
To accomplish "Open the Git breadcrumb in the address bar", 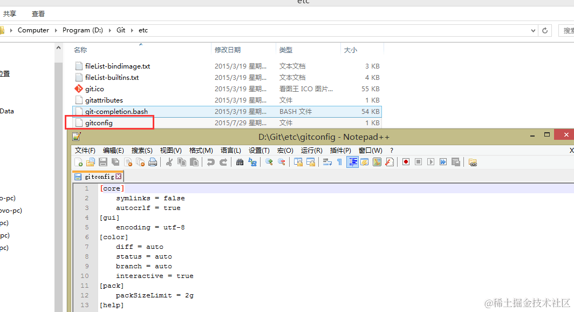I will pos(121,30).
